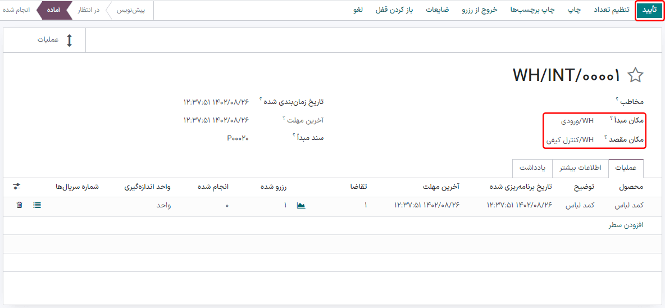The width and height of the screenshot is (665, 308).
Task: Sort by تقاضا column header
Action: [x=358, y=187]
